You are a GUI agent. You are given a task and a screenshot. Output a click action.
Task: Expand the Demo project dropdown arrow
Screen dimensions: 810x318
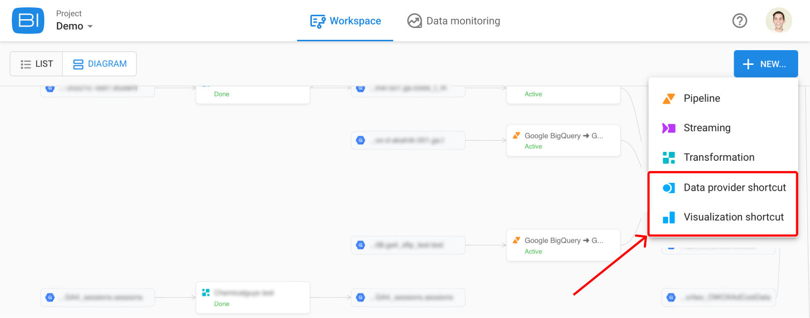[x=90, y=27]
